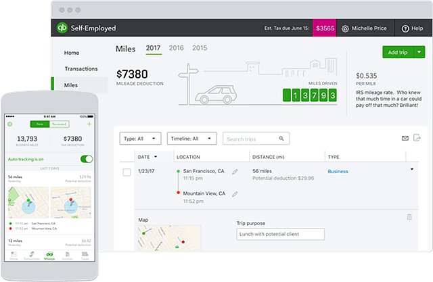Switch to the 2015 tab
This screenshot has height=282, width=433.
[200, 48]
